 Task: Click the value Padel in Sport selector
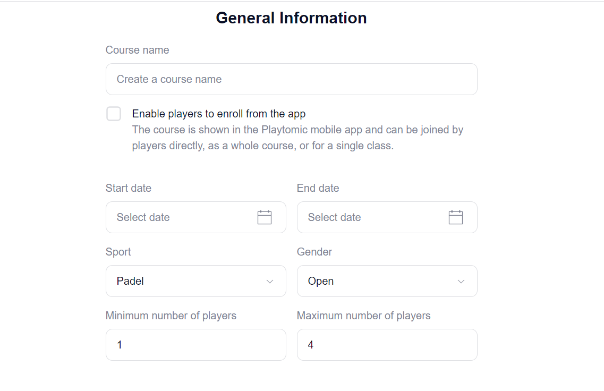click(130, 280)
